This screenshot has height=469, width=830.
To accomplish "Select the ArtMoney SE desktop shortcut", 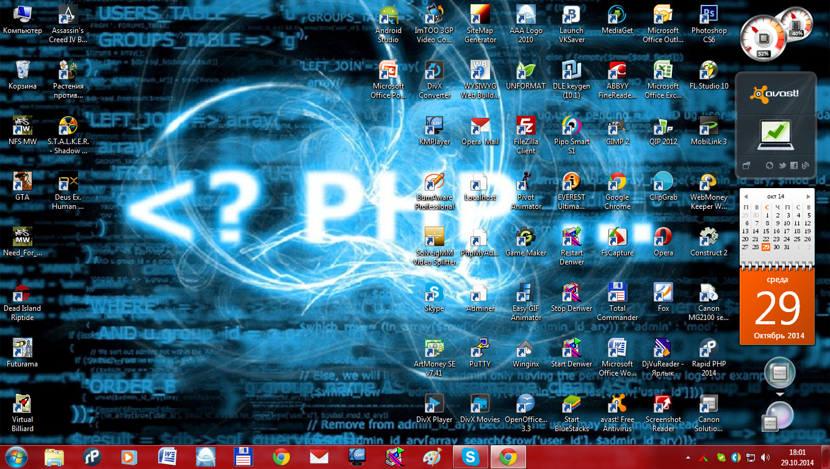I will 434,358.
